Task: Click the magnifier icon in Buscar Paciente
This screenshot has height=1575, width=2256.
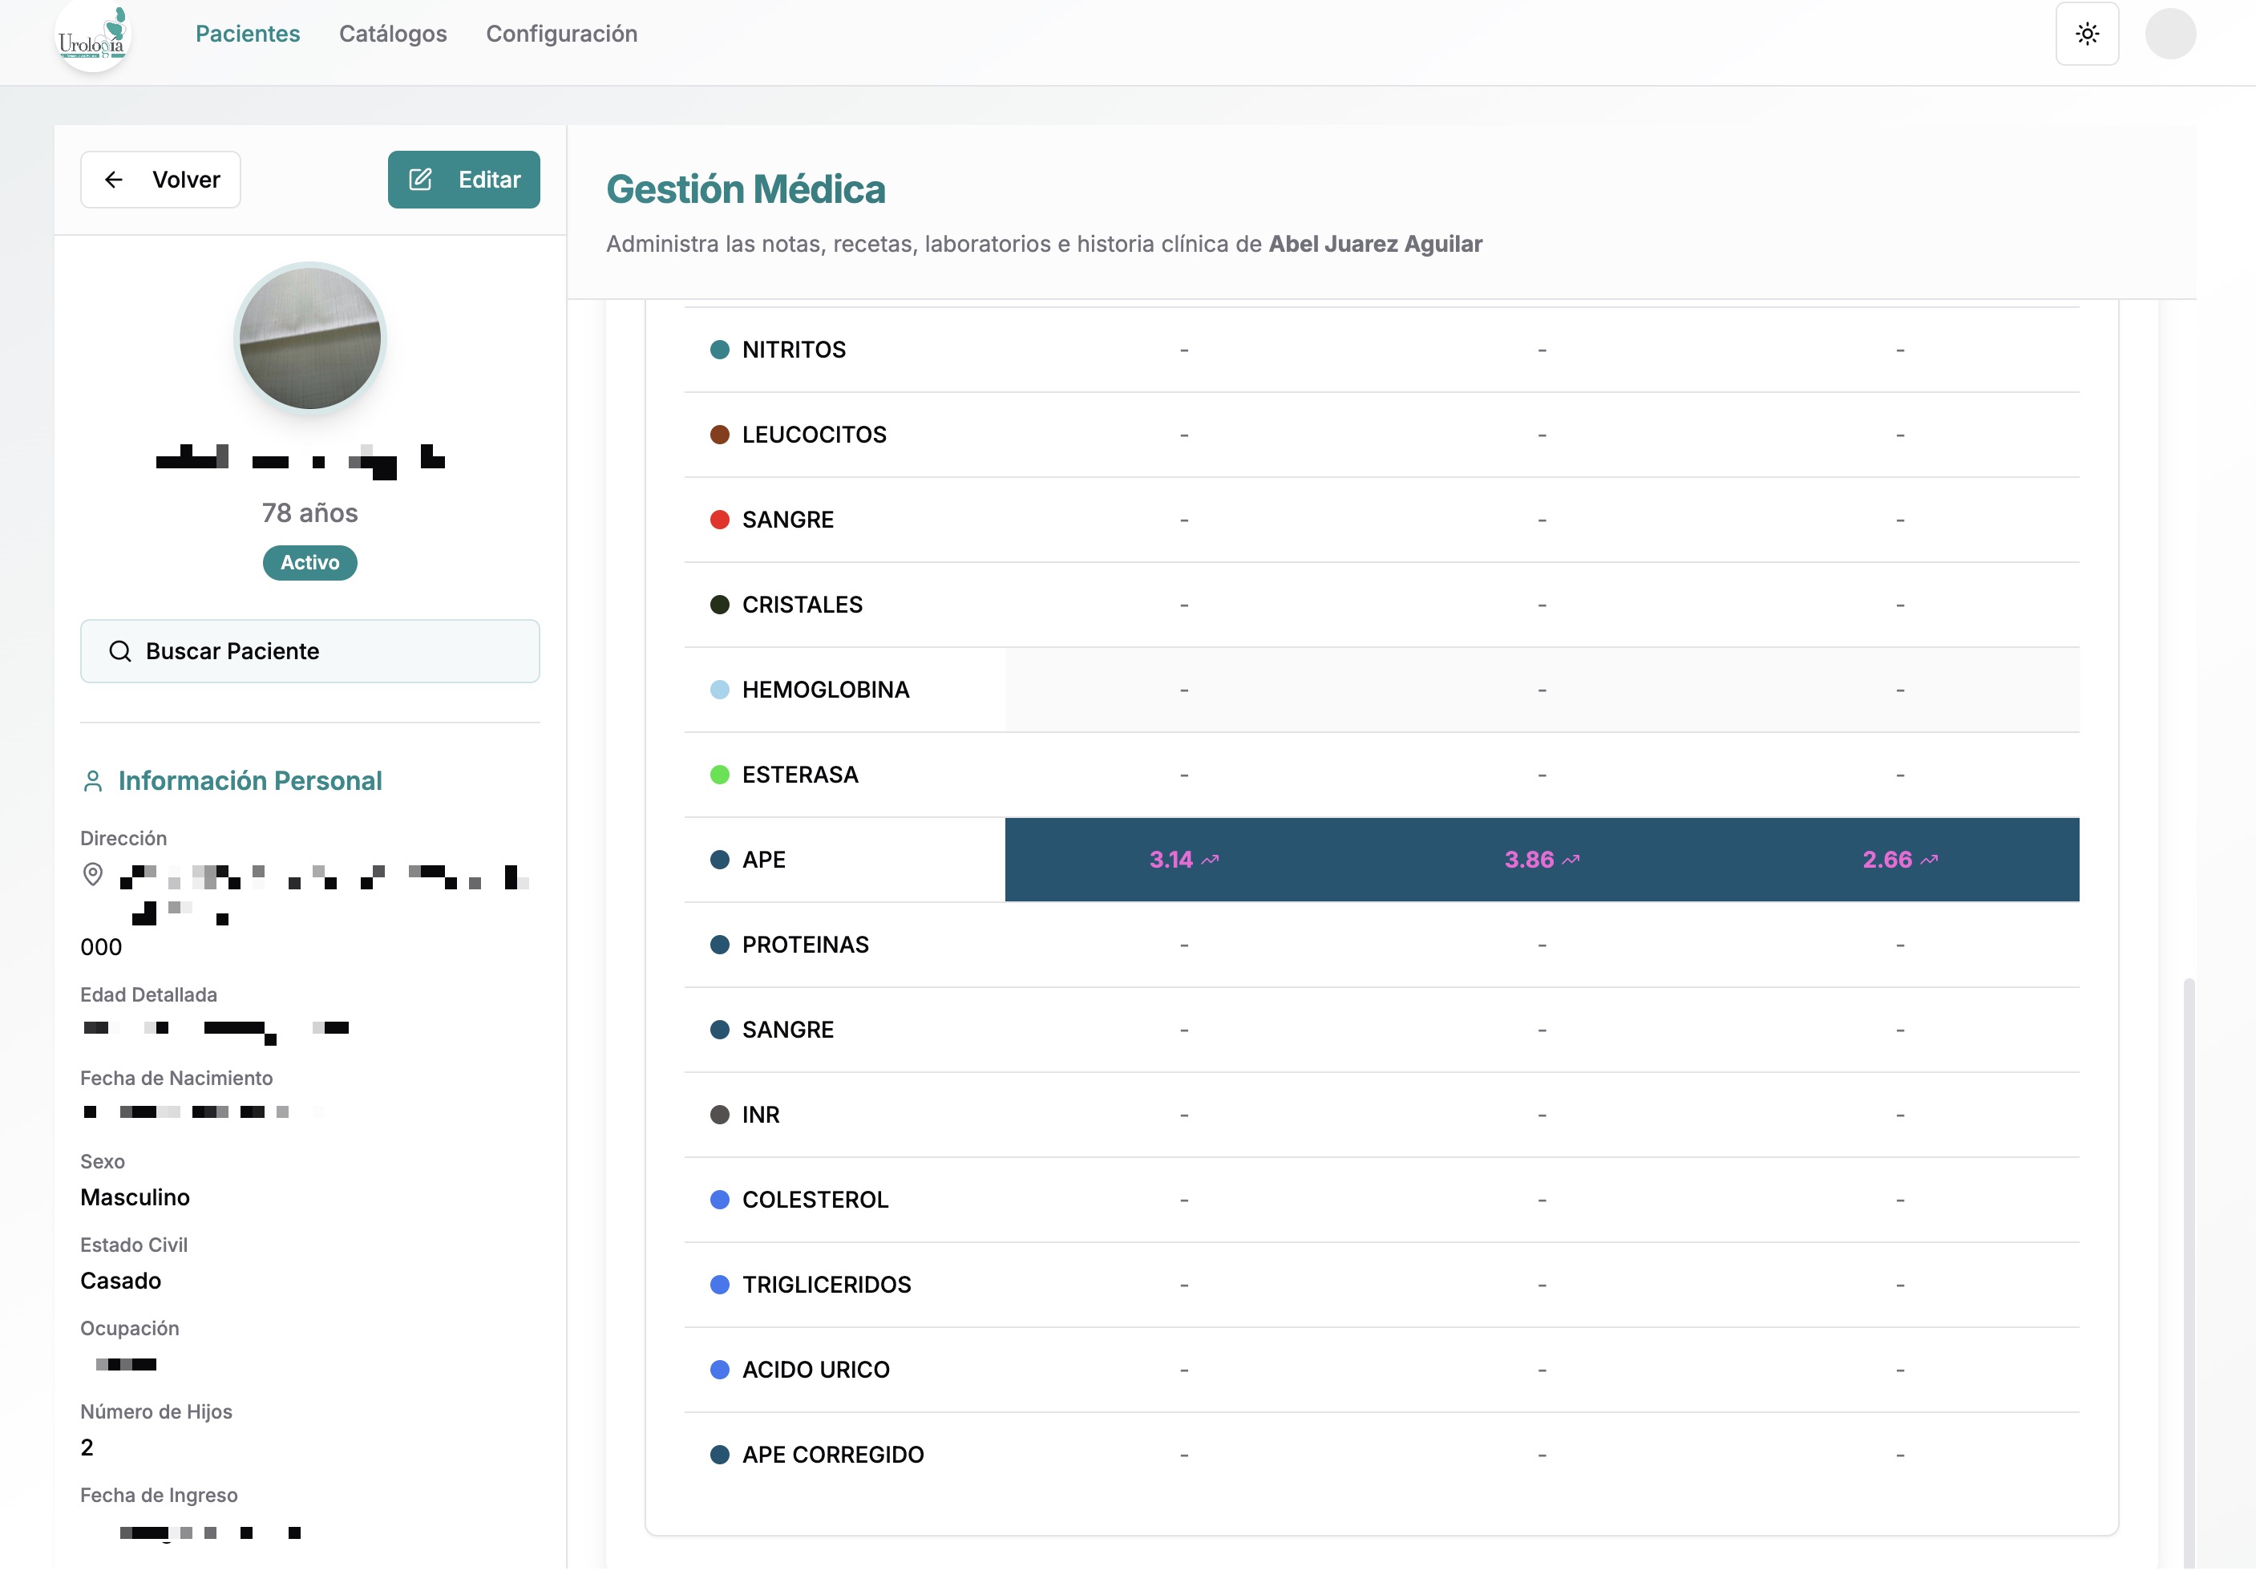Action: (x=121, y=651)
